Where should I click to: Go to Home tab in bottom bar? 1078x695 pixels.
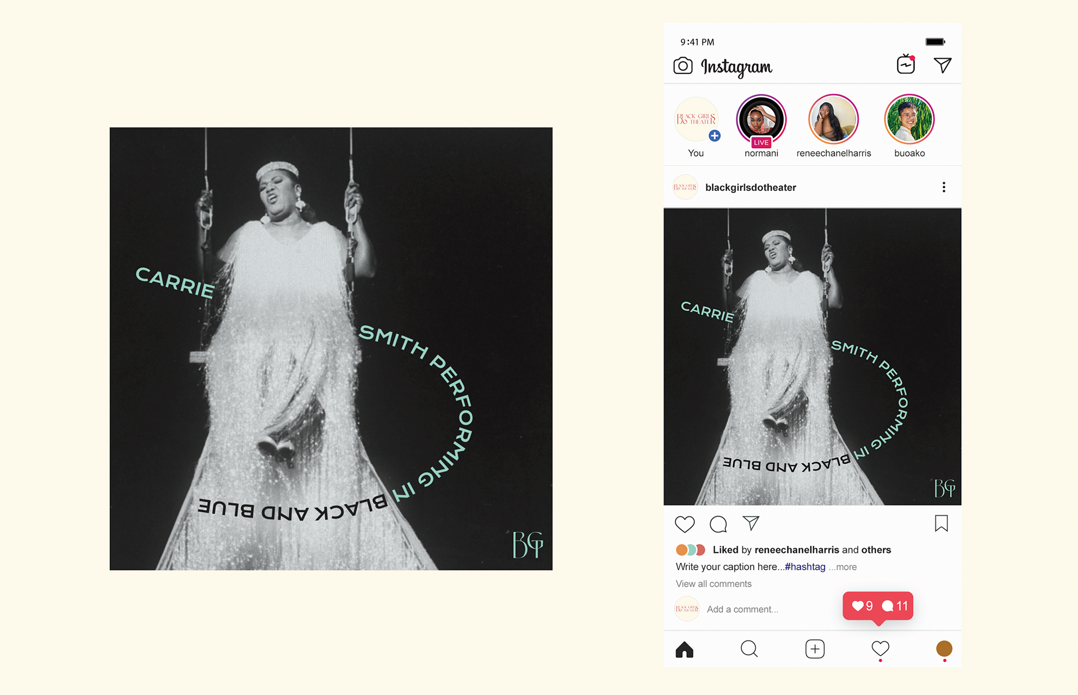pyautogui.click(x=684, y=649)
